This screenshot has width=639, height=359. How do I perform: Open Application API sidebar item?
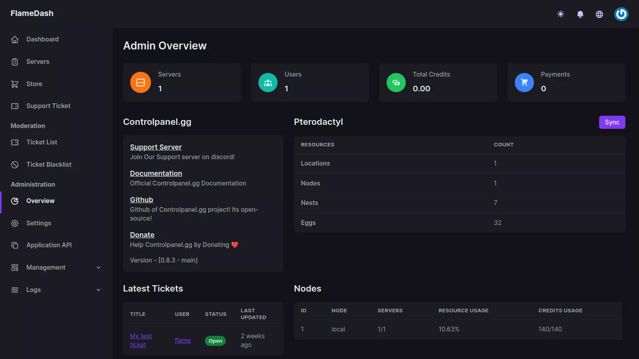pos(49,245)
